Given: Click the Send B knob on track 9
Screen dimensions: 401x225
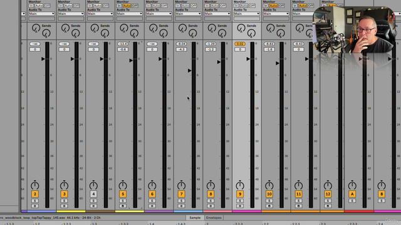Looking at the screenshot, I should coord(251,33).
